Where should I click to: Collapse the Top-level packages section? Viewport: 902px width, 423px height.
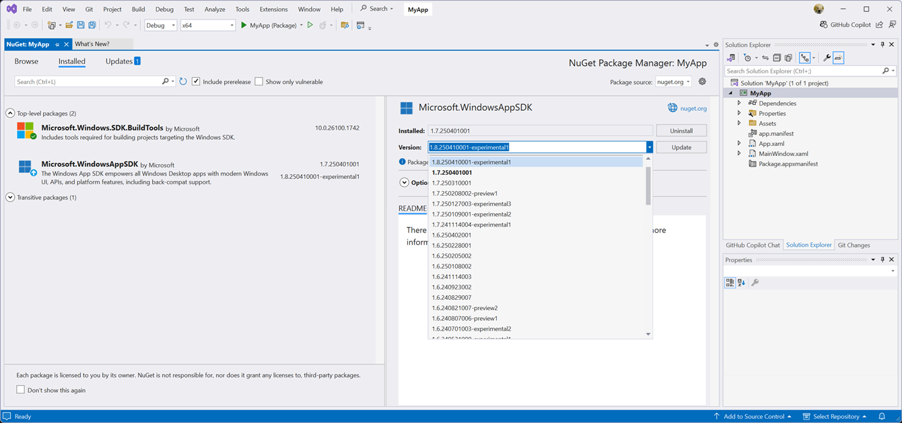pos(9,113)
